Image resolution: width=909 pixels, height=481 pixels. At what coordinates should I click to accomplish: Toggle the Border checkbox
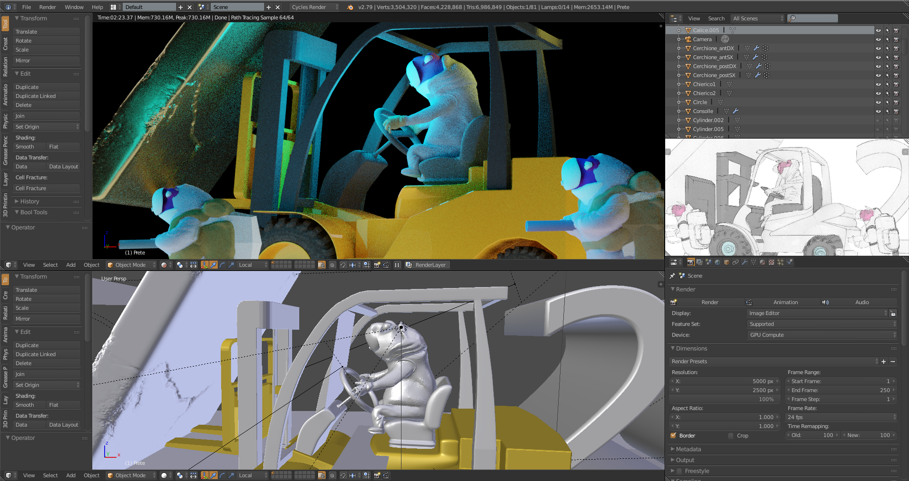[x=673, y=436]
